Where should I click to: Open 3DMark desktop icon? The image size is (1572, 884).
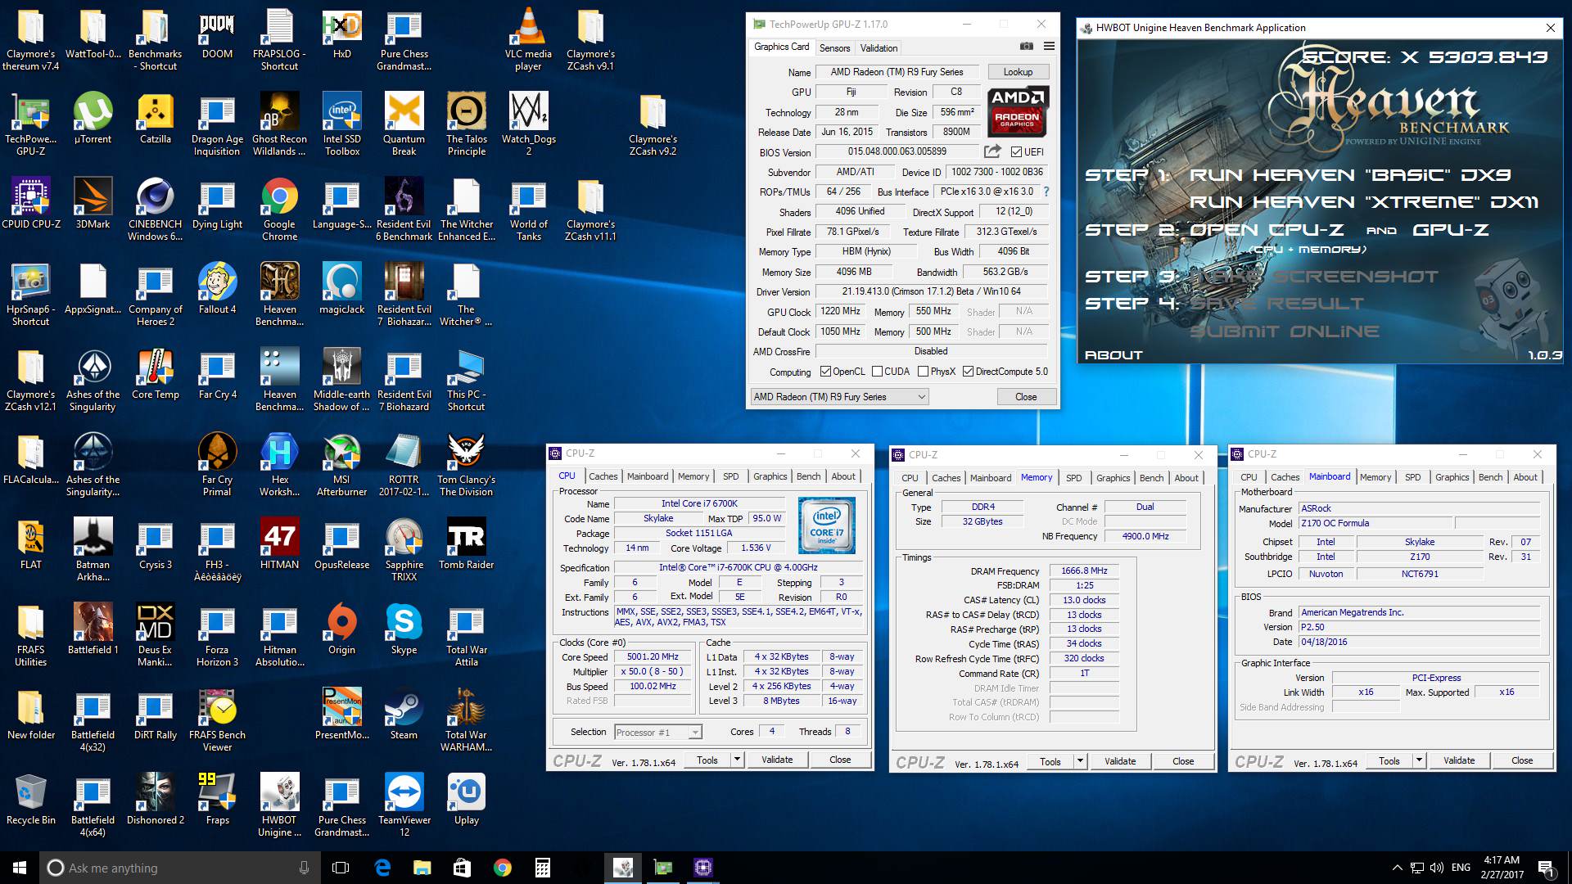click(x=93, y=204)
